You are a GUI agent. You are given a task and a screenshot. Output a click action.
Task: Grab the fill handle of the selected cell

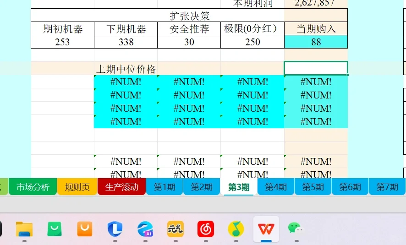pyautogui.click(x=347, y=75)
